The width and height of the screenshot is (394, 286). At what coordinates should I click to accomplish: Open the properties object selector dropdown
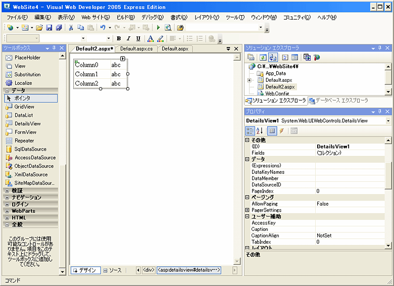[x=388, y=121]
